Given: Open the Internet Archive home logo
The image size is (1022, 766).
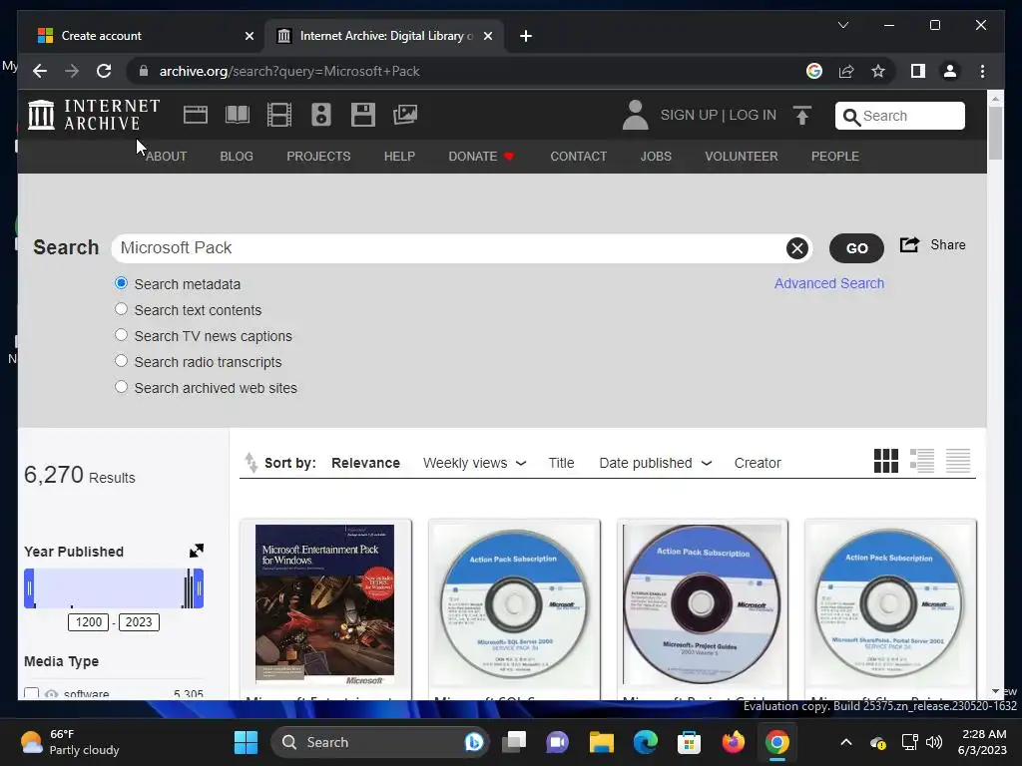Looking at the screenshot, I should [x=94, y=115].
